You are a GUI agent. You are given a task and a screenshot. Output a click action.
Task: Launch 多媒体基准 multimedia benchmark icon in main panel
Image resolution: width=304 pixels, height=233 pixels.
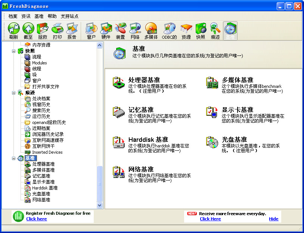212,83
